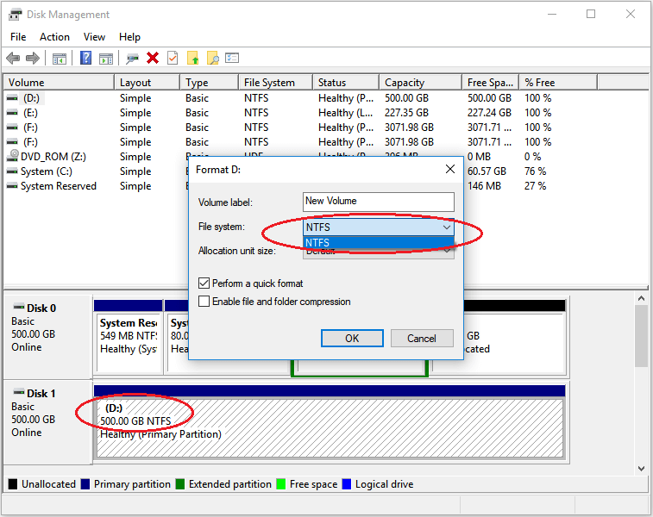Open the File menu
This screenshot has height=517, width=653.
(x=18, y=37)
